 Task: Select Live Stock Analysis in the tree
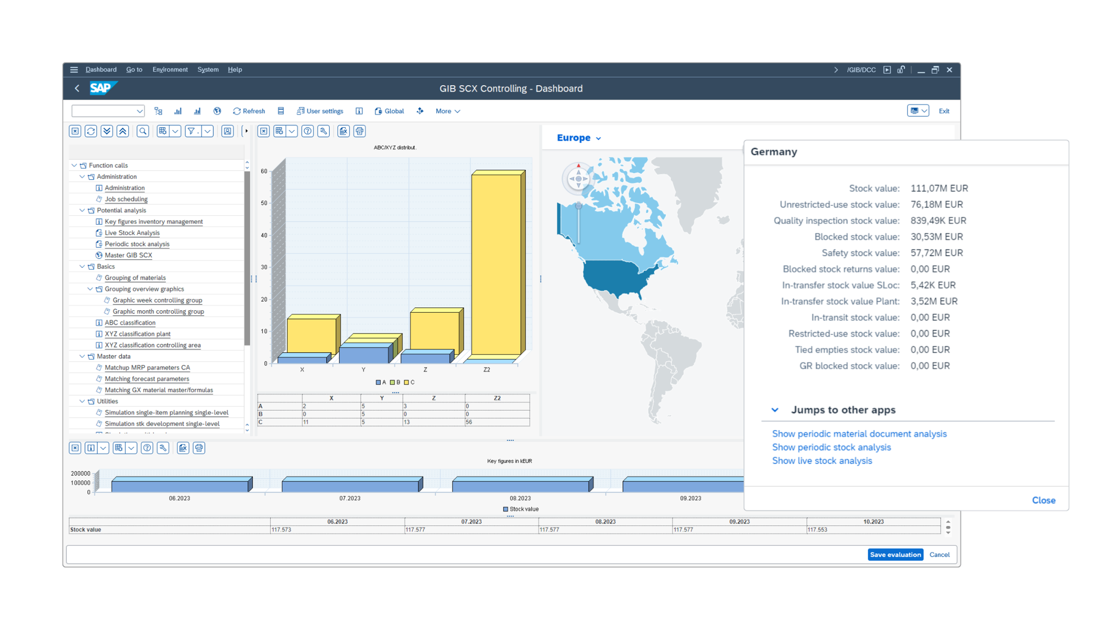click(x=132, y=233)
